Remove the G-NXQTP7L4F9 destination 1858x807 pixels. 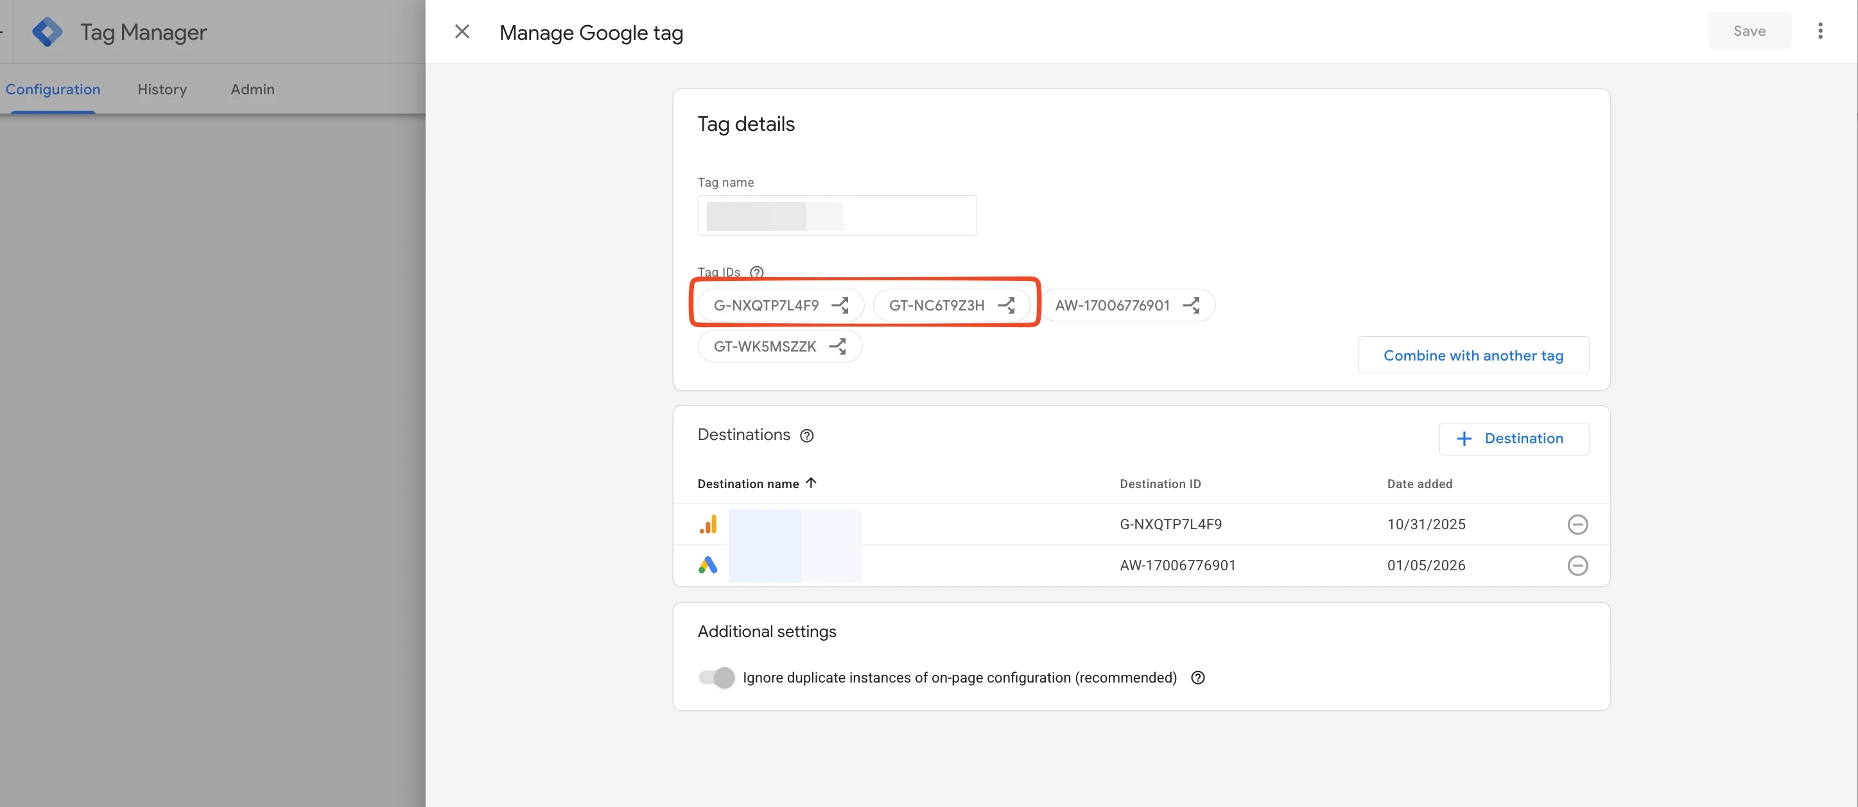pyautogui.click(x=1577, y=525)
